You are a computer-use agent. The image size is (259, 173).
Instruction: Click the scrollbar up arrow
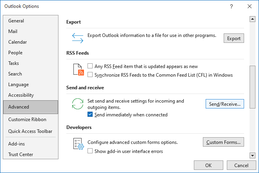click(252, 19)
